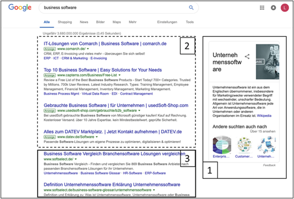Screen dimensions: 294x199
Task: Share the Unternehmenssoftware knowledge panel
Action: 247,56
